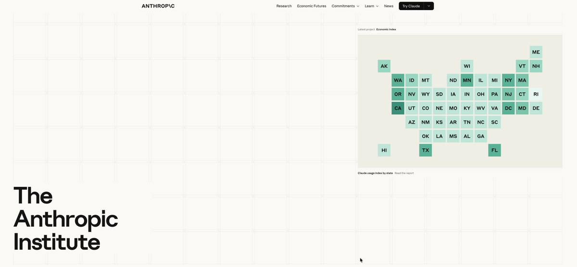Image resolution: width=577 pixels, height=267 pixels.
Task: Select the KY state tile
Action: click(x=467, y=108)
